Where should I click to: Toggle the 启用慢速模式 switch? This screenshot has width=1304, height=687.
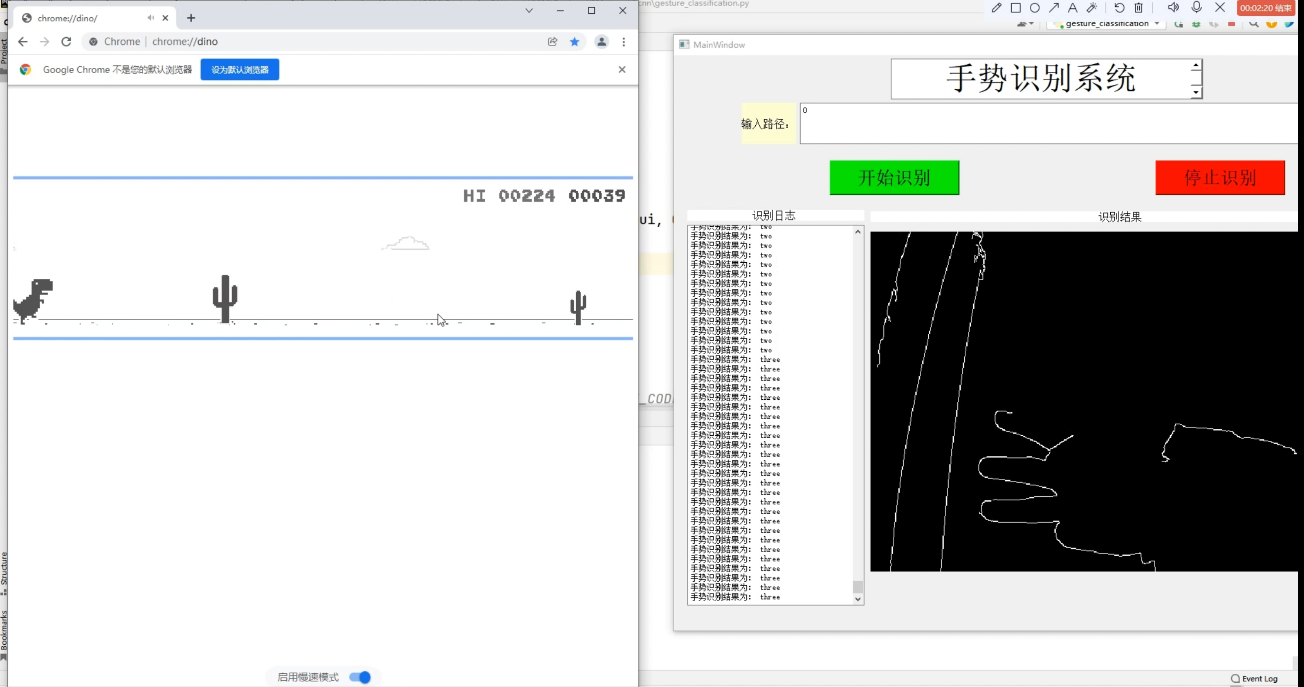click(x=360, y=677)
